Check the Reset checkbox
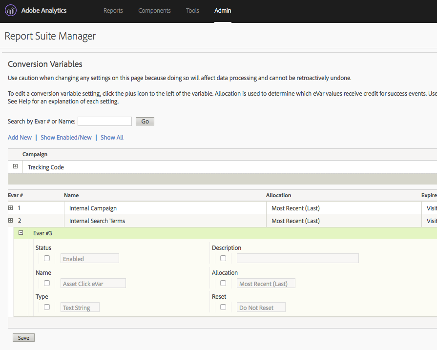437x350 pixels. click(x=223, y=307)
